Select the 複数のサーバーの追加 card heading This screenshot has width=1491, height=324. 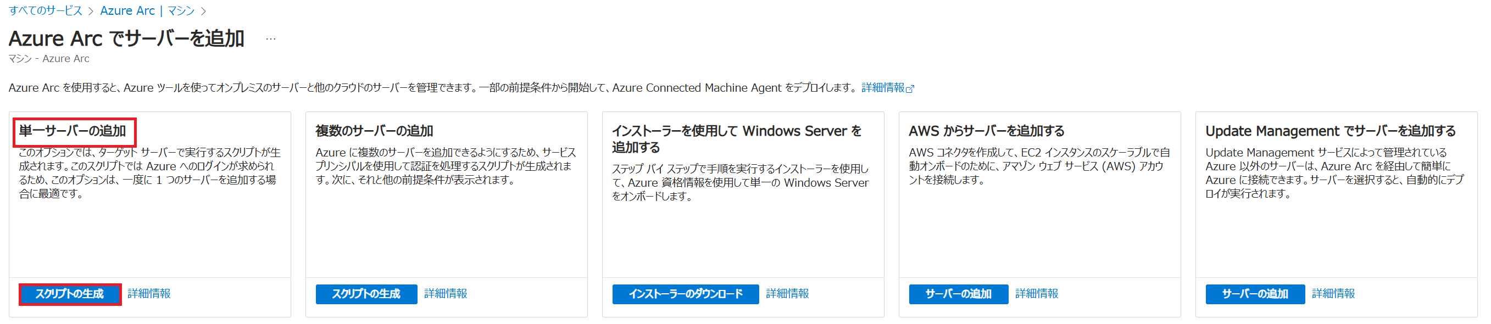point(374,131)
